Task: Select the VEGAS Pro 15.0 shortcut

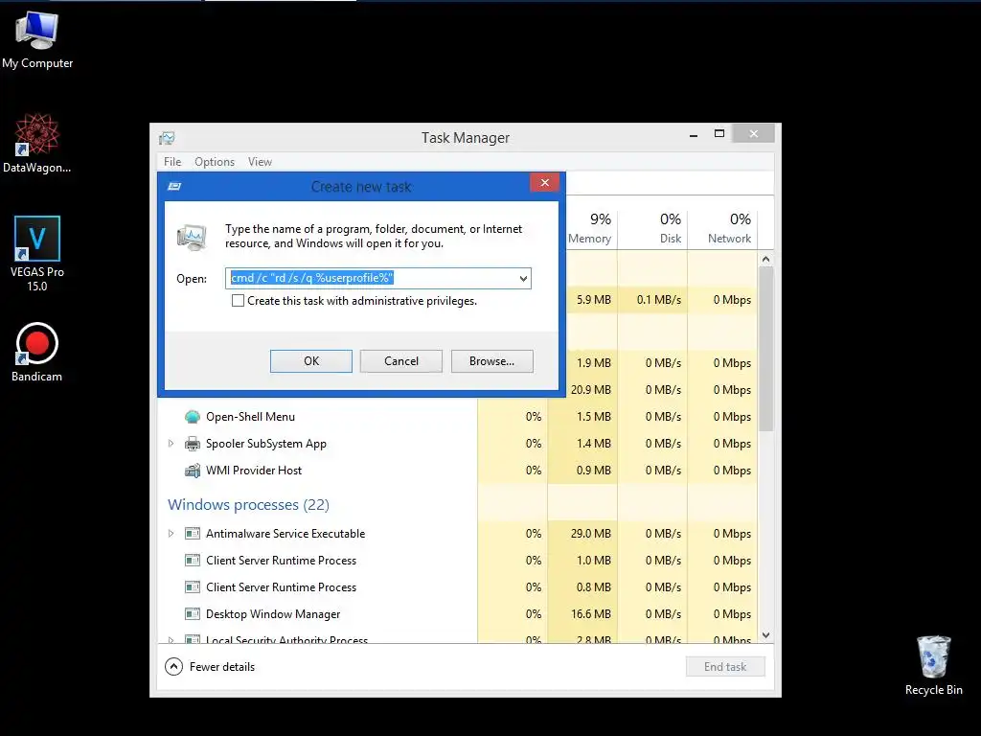Action: [x=37, y=253]
